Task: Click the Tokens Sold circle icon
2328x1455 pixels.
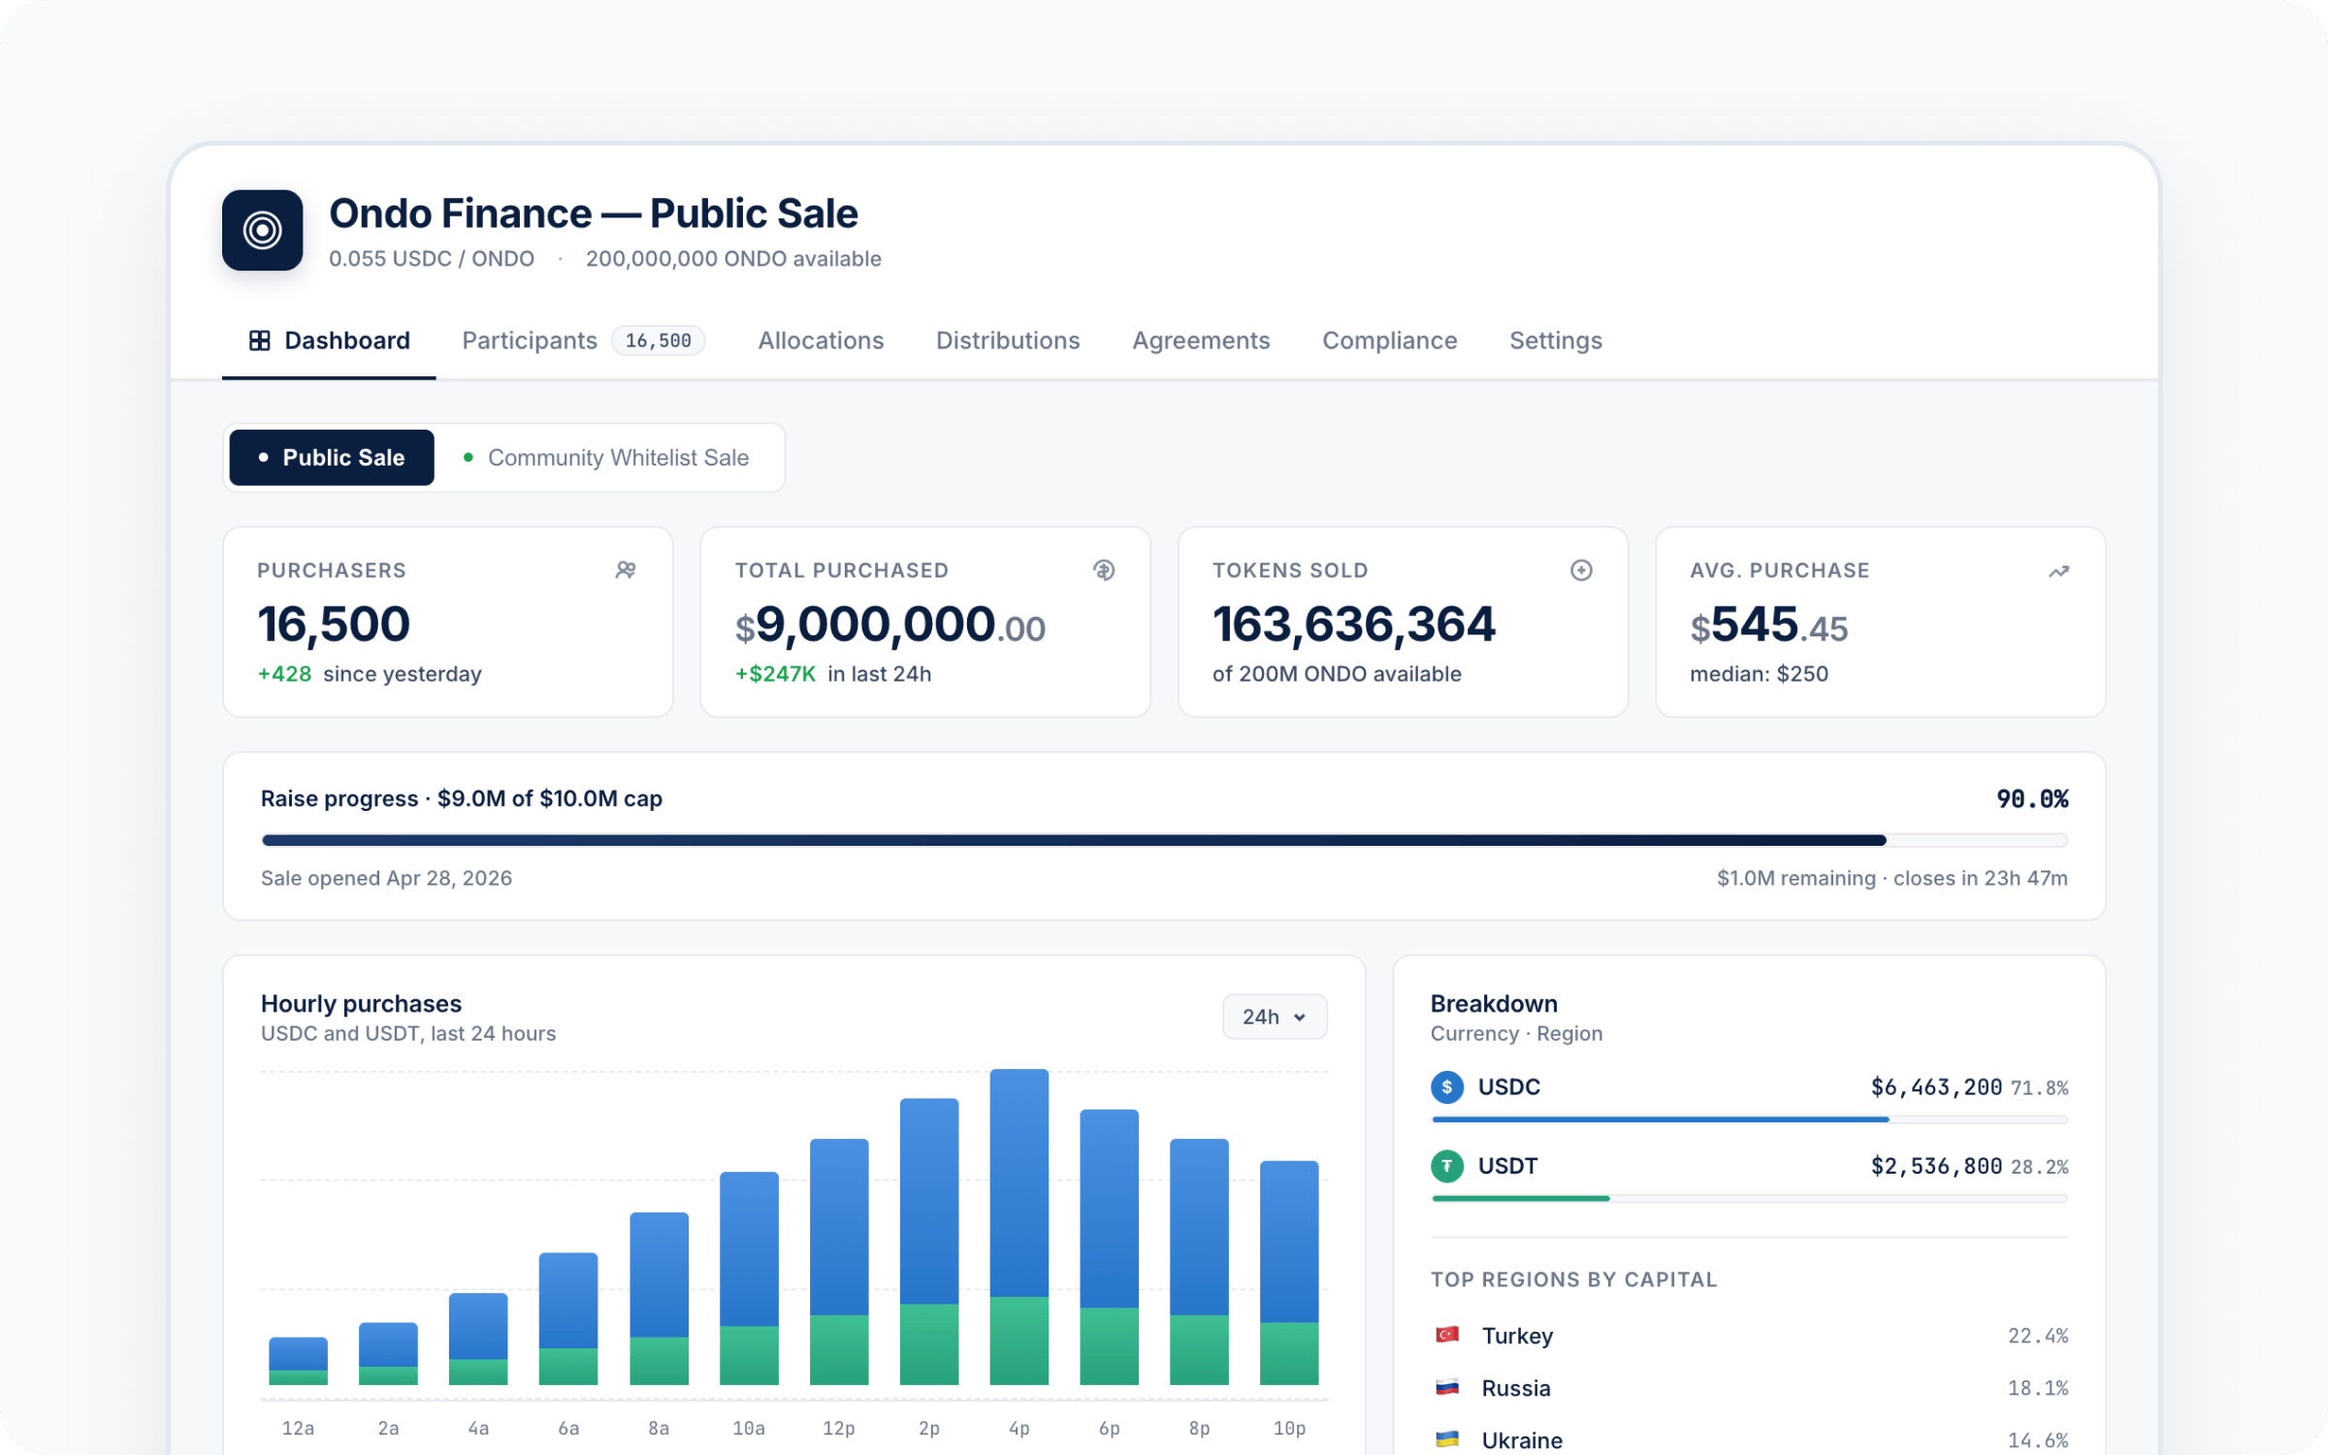Action: pyautogui.click(x=1581, y=570)
